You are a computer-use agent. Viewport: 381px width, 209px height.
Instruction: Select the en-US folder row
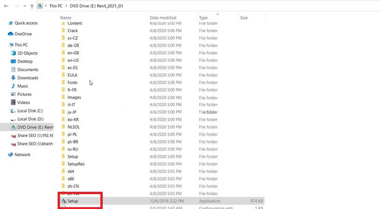73,60
